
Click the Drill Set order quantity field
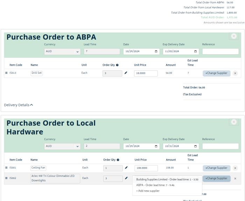112,73
